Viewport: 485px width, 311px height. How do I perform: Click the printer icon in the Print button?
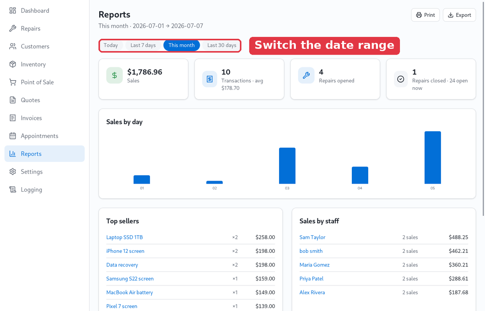point(419,15)
